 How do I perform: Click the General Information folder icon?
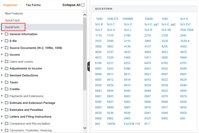[7, 34]
